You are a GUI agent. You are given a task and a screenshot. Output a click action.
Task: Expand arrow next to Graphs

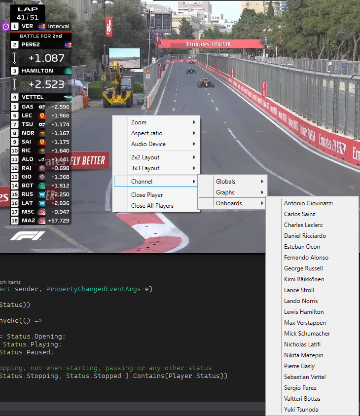tap(262, 192)
